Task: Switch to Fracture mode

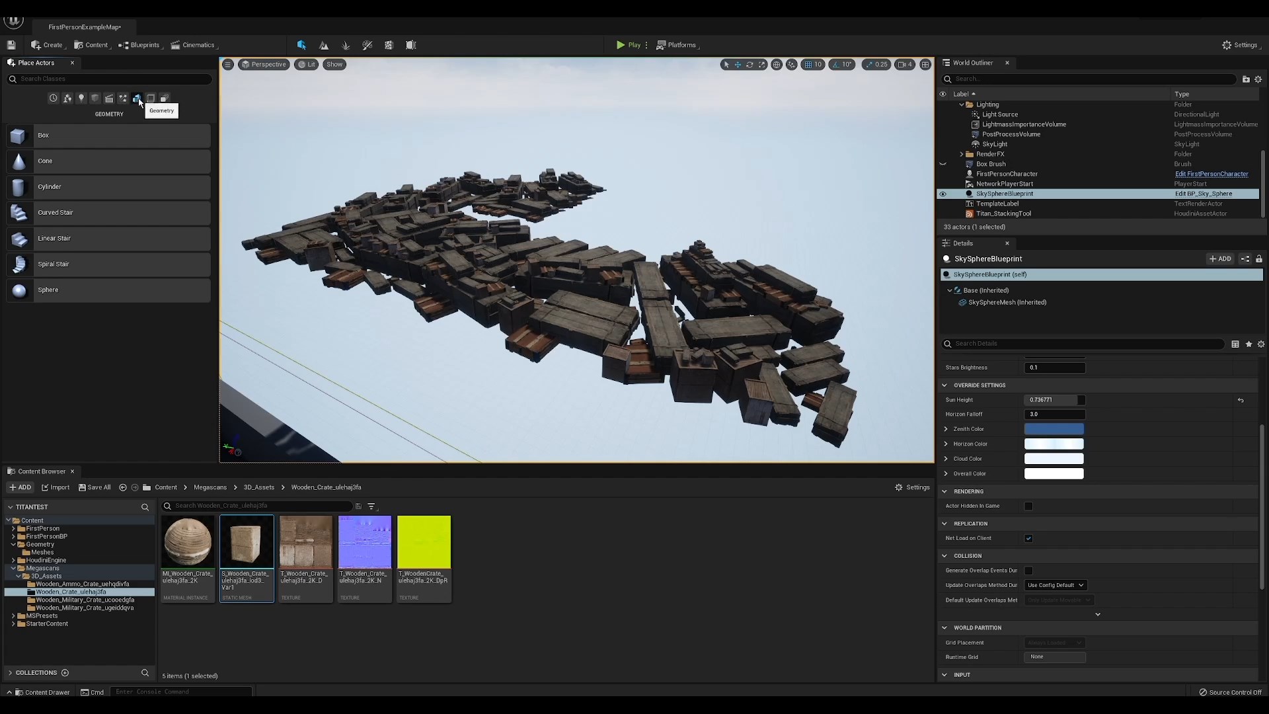Action: (389, 45)
